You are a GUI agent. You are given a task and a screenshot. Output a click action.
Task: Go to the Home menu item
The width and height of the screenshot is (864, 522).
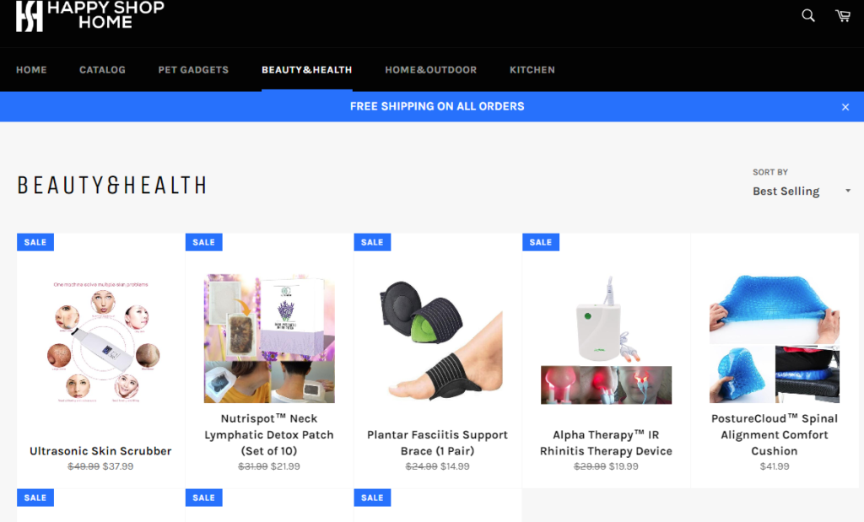point(31,70)
